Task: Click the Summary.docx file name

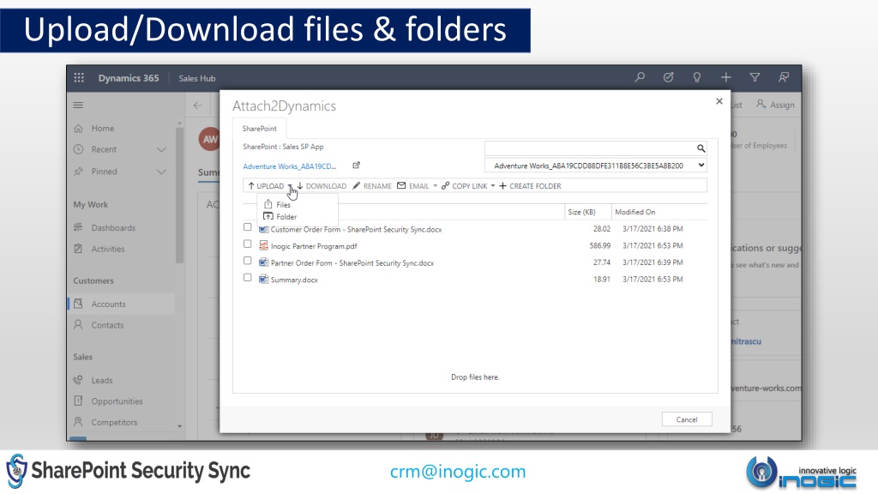Action: [294, 280]
